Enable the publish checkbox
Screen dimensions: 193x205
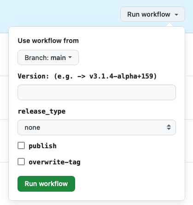(x=21, y=145)
